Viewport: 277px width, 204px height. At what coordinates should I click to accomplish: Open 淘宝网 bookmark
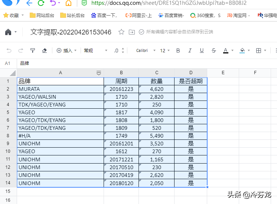pos(238,16)
